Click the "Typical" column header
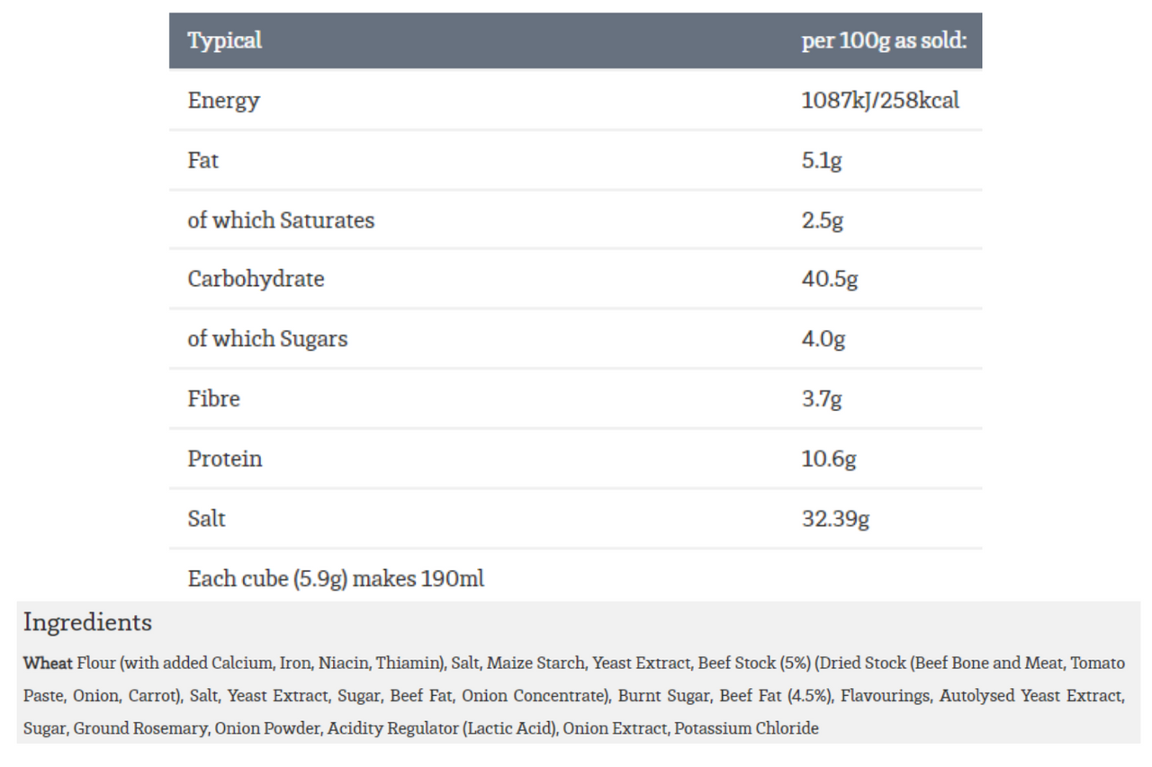Screen dimensions: 1152x767 tap(225, 40)
